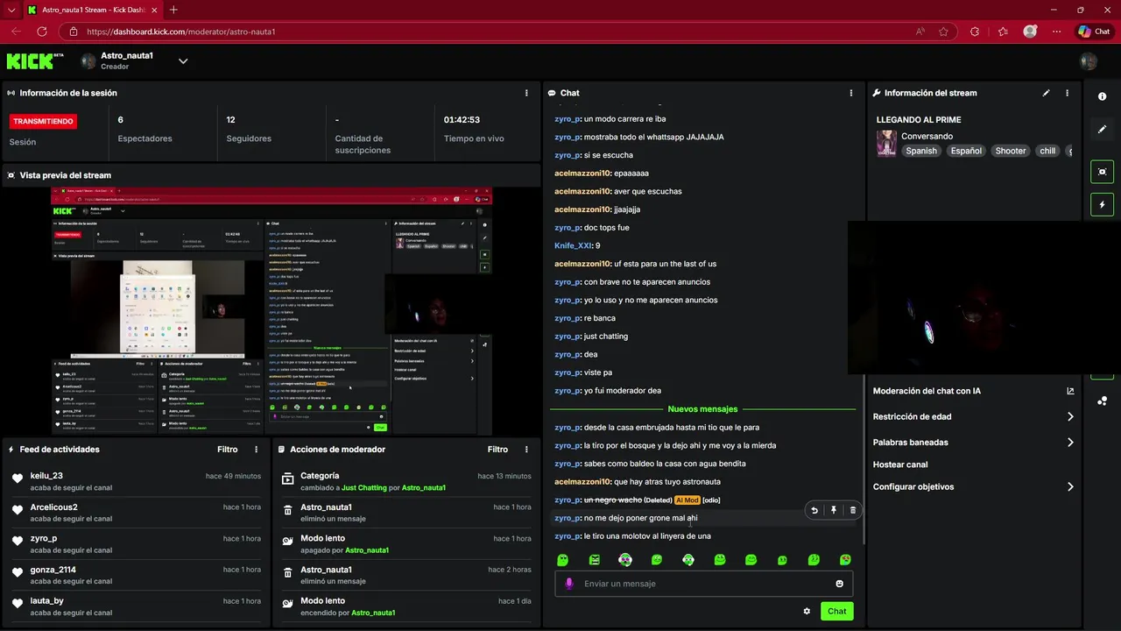Screen dimensions: 1121x631
Task: Click the Nuevos mensajes divider label
Action: pyautogui.click(x=702, y=409)
